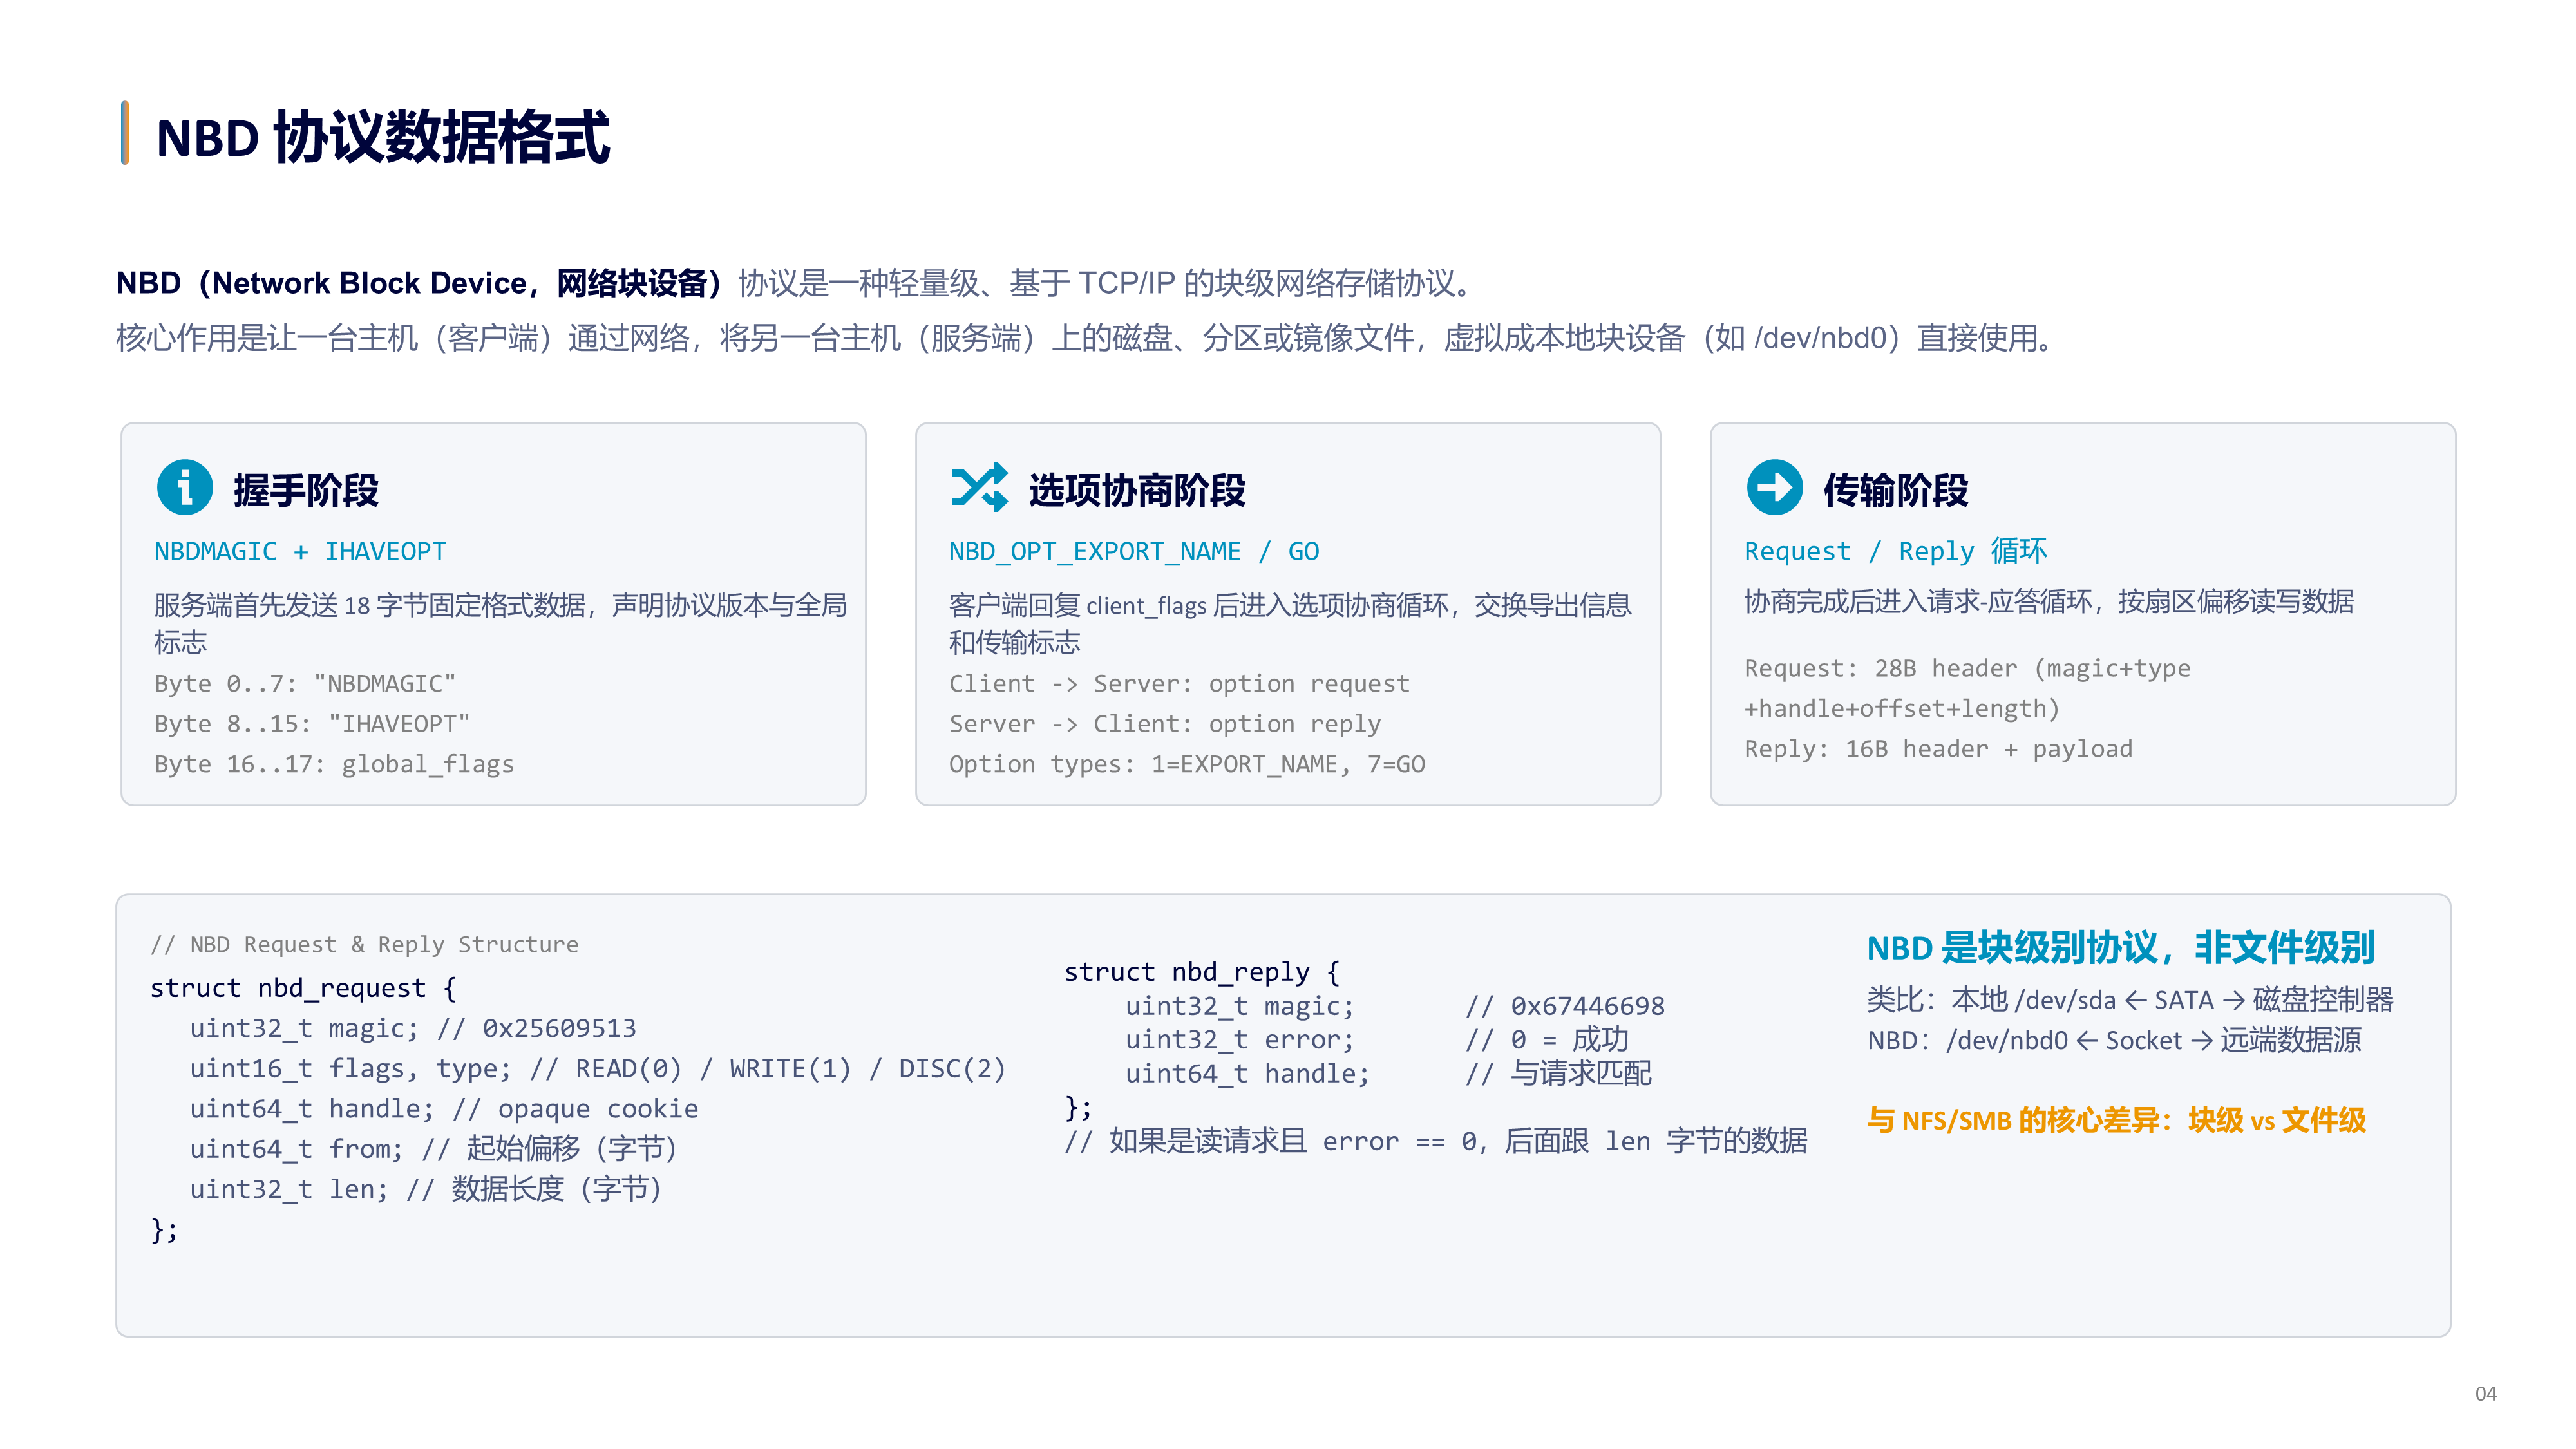Click the NBD Request & Reply Structure comment

pyautogui.click(x=364, y=945)
